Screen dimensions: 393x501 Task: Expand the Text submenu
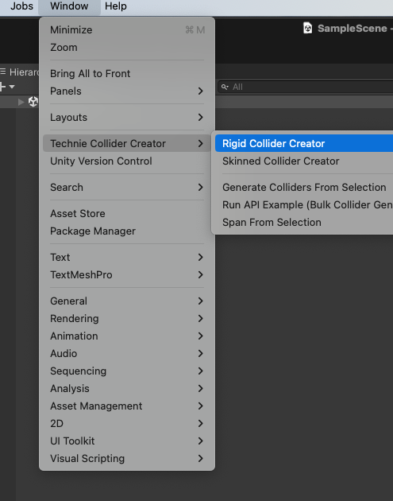click(x=127, y=257)
